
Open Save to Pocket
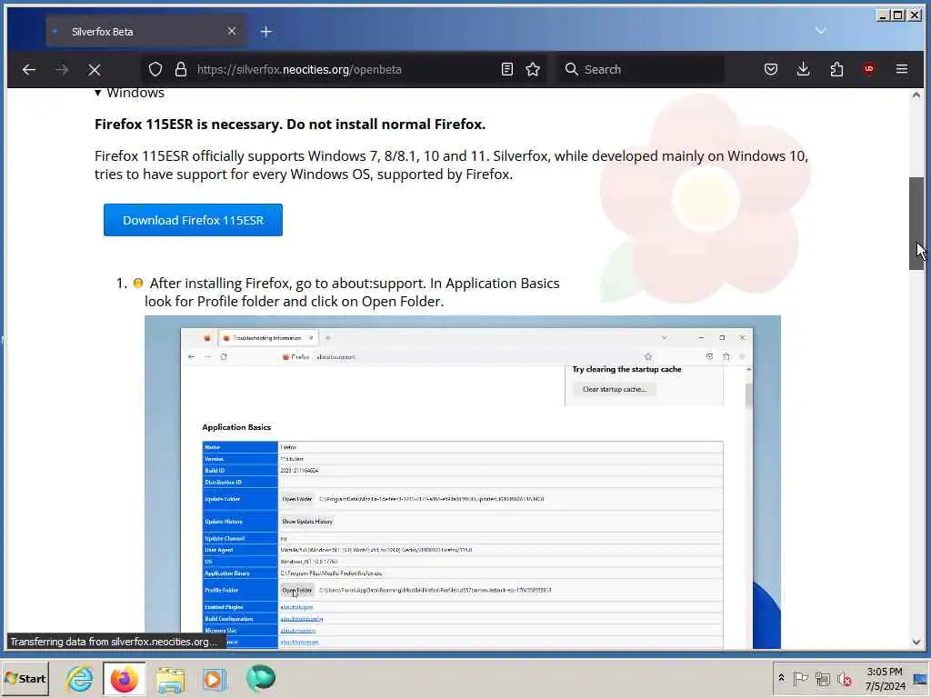click(x=771, y=69)
